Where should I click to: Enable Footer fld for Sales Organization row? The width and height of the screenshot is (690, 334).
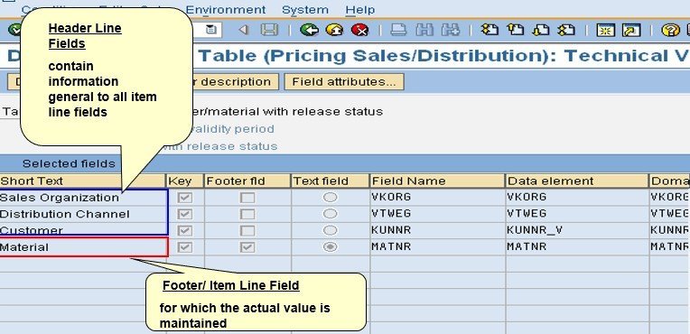(x=247, y=198)
